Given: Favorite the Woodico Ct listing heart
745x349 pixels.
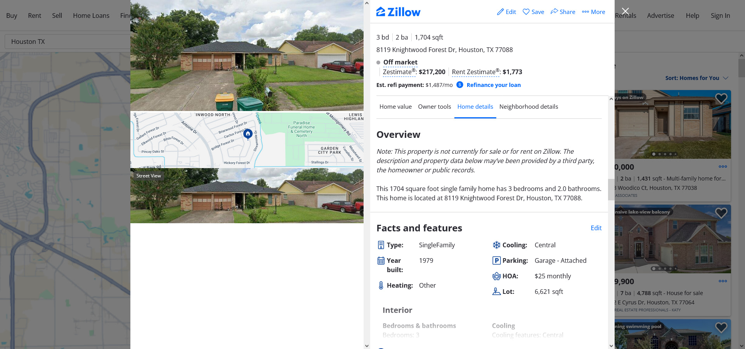Looking at the screenshot, I should tap(721, 99).
